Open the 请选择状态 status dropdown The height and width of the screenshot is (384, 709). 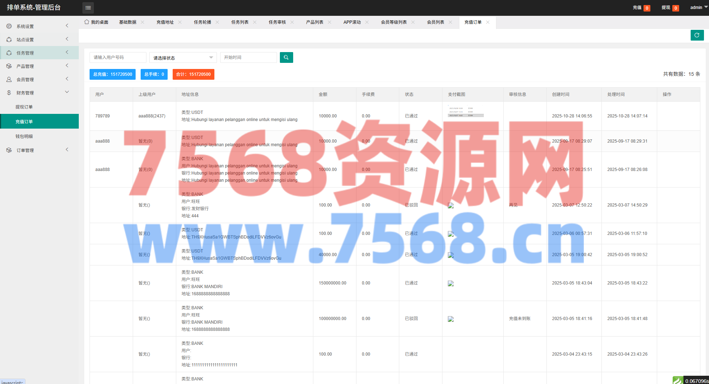[x=183, y=58]
